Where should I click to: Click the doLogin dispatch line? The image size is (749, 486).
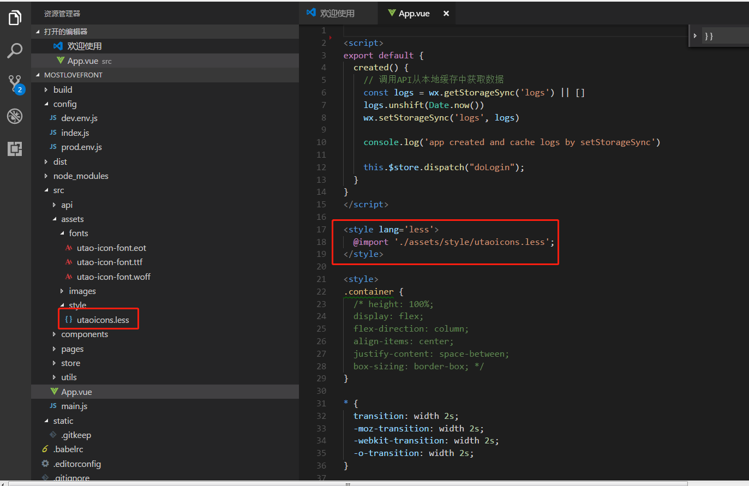444,167
